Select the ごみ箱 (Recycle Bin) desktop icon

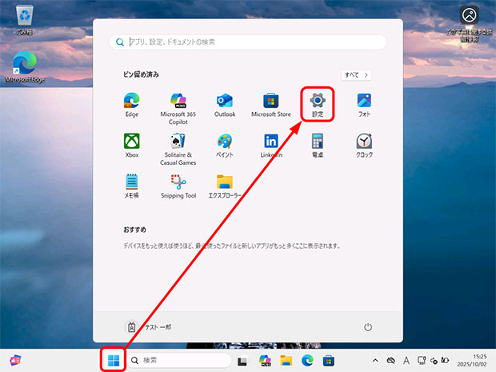coord(24,20)
